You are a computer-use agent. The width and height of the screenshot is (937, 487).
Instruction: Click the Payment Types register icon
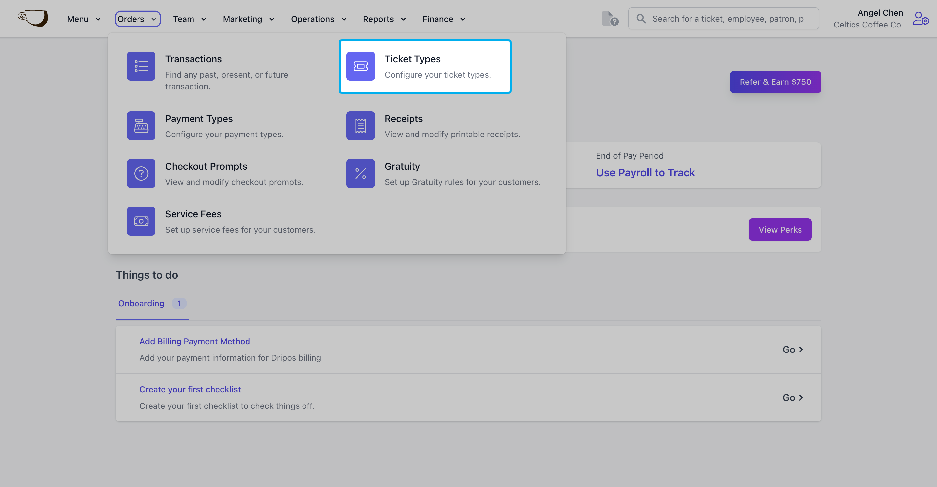click(141, 126)
